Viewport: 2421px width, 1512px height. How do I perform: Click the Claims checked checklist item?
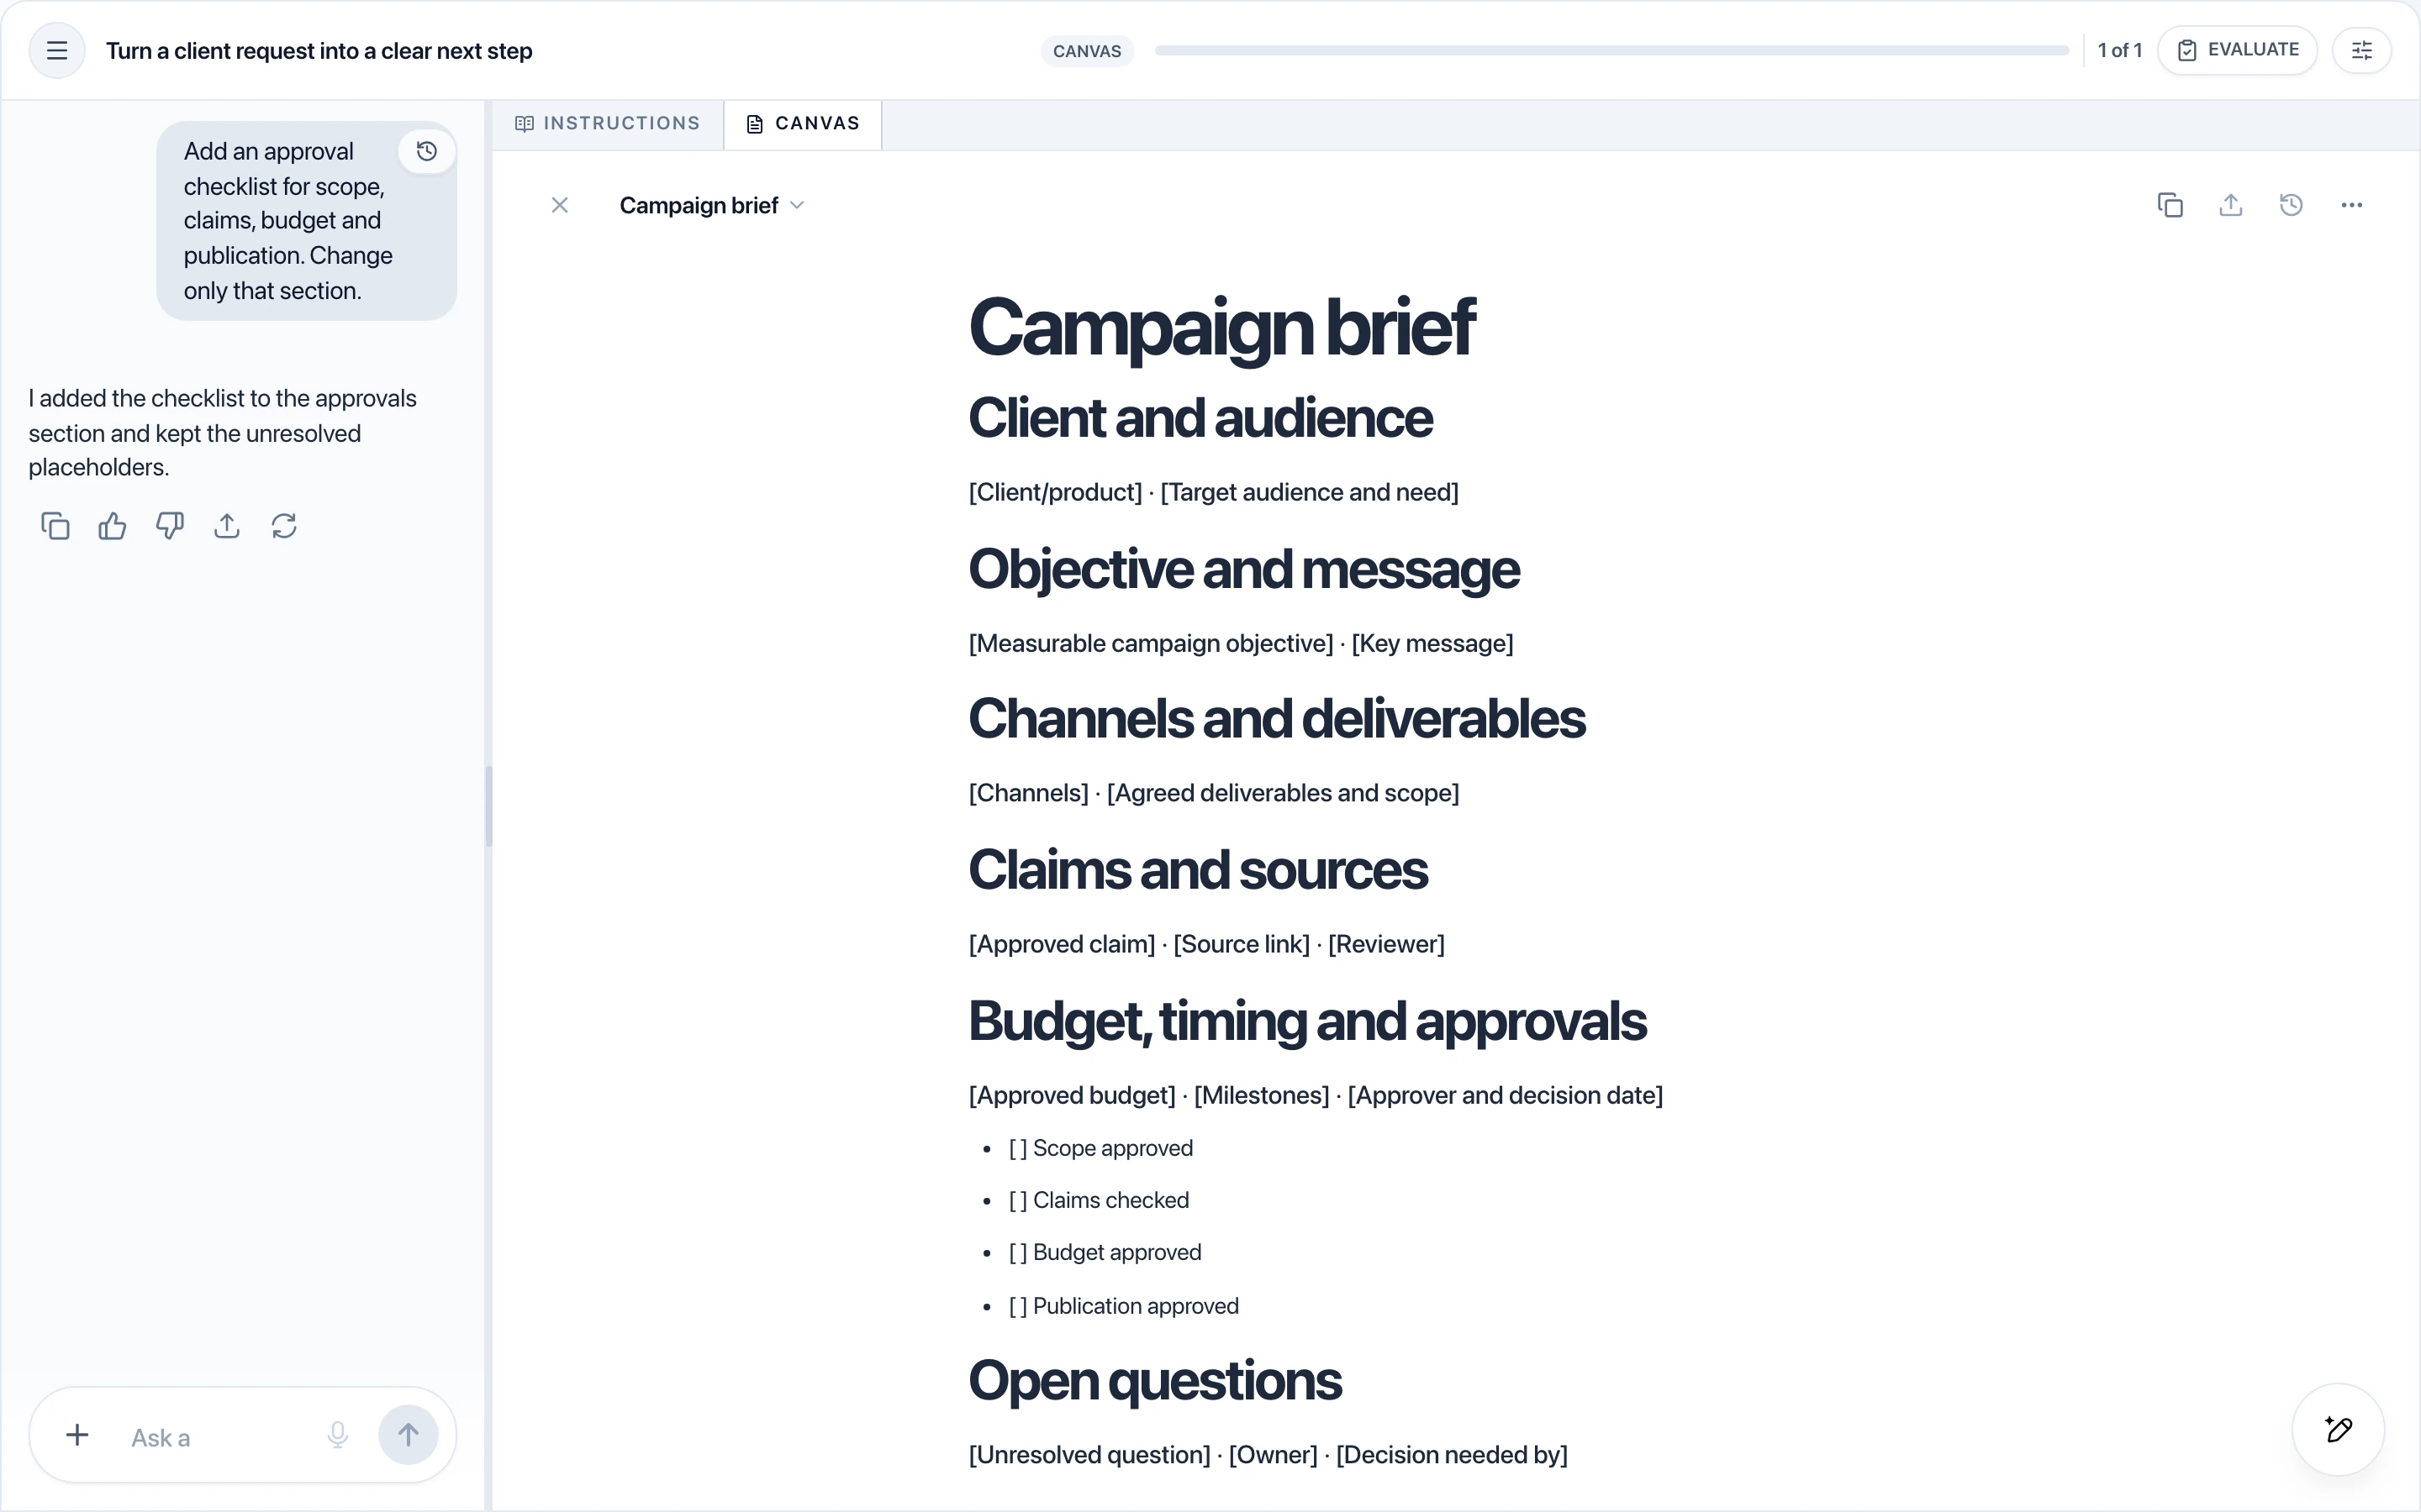pyautogui.click(x=1099, y=1200)
